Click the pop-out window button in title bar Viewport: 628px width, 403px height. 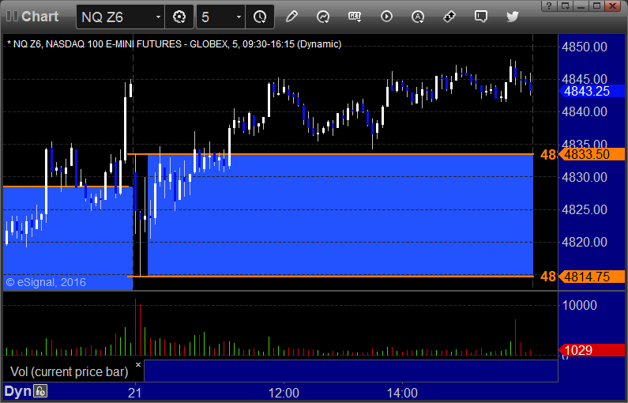point(566,6)
